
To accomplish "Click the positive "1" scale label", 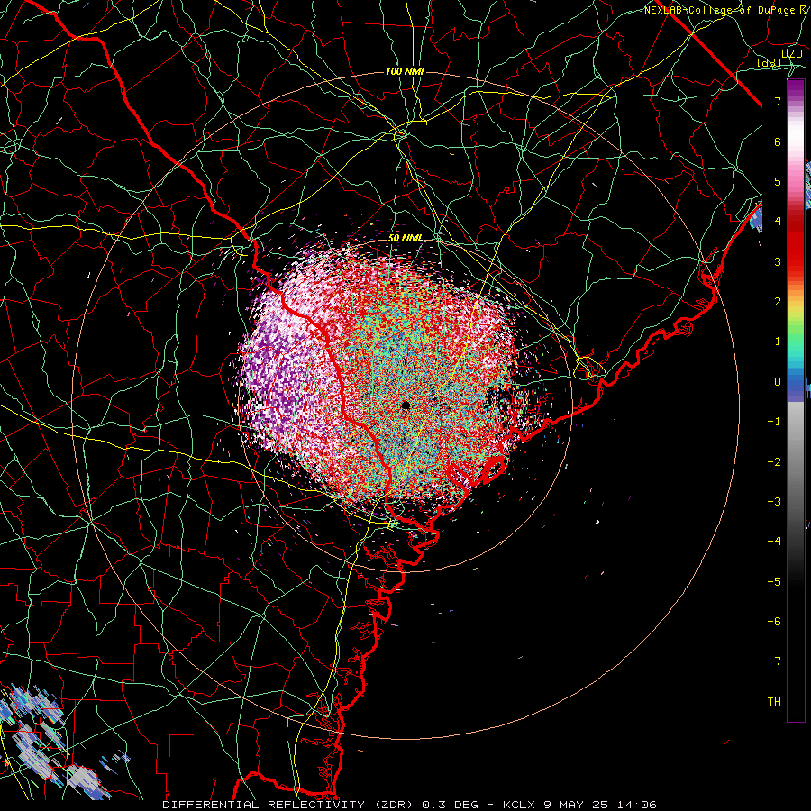I will (x=778, y=342).
